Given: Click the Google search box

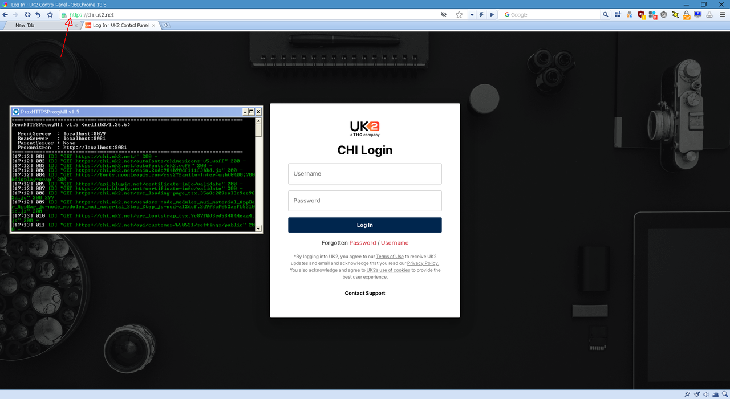Looking at the screenshot, I should [550, 15].
